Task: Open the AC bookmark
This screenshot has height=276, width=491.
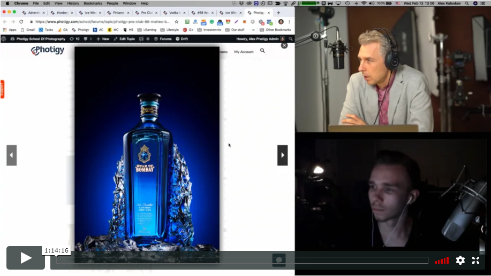Action: [98, 30]
